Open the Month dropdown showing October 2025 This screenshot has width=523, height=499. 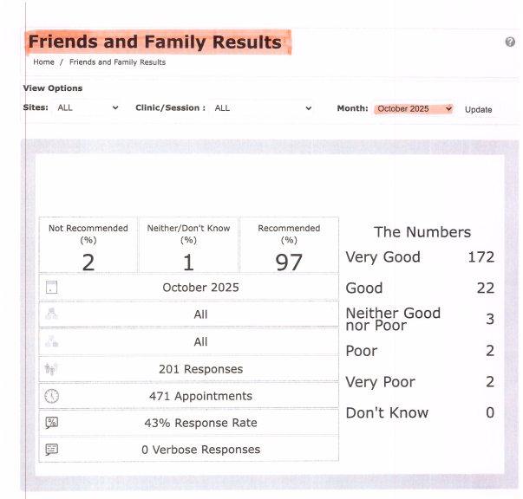(414, 109)
